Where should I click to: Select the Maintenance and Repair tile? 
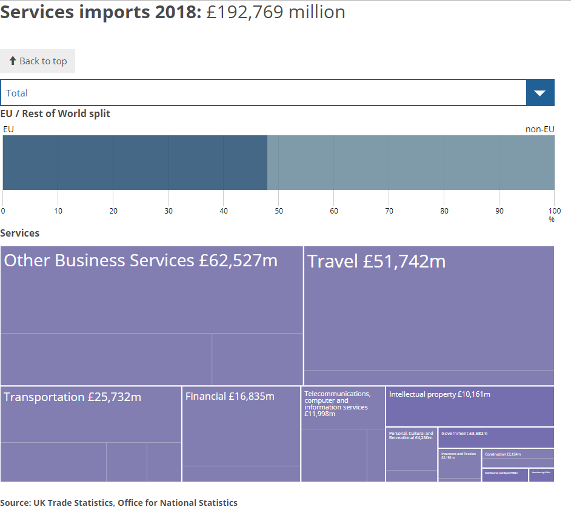505,474
